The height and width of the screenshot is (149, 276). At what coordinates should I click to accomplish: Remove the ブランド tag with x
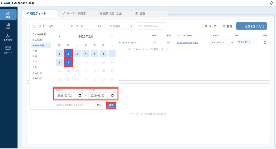[249, 42]
